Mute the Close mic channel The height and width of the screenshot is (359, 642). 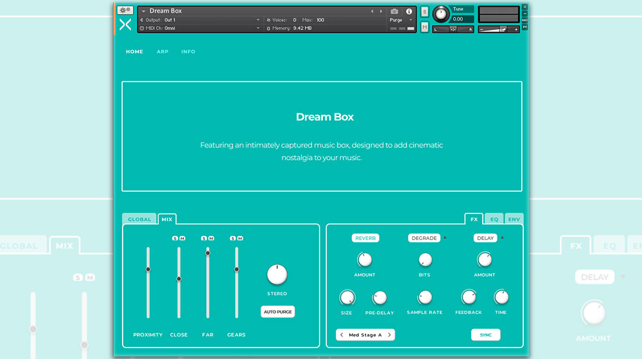(x=182, y=238)
